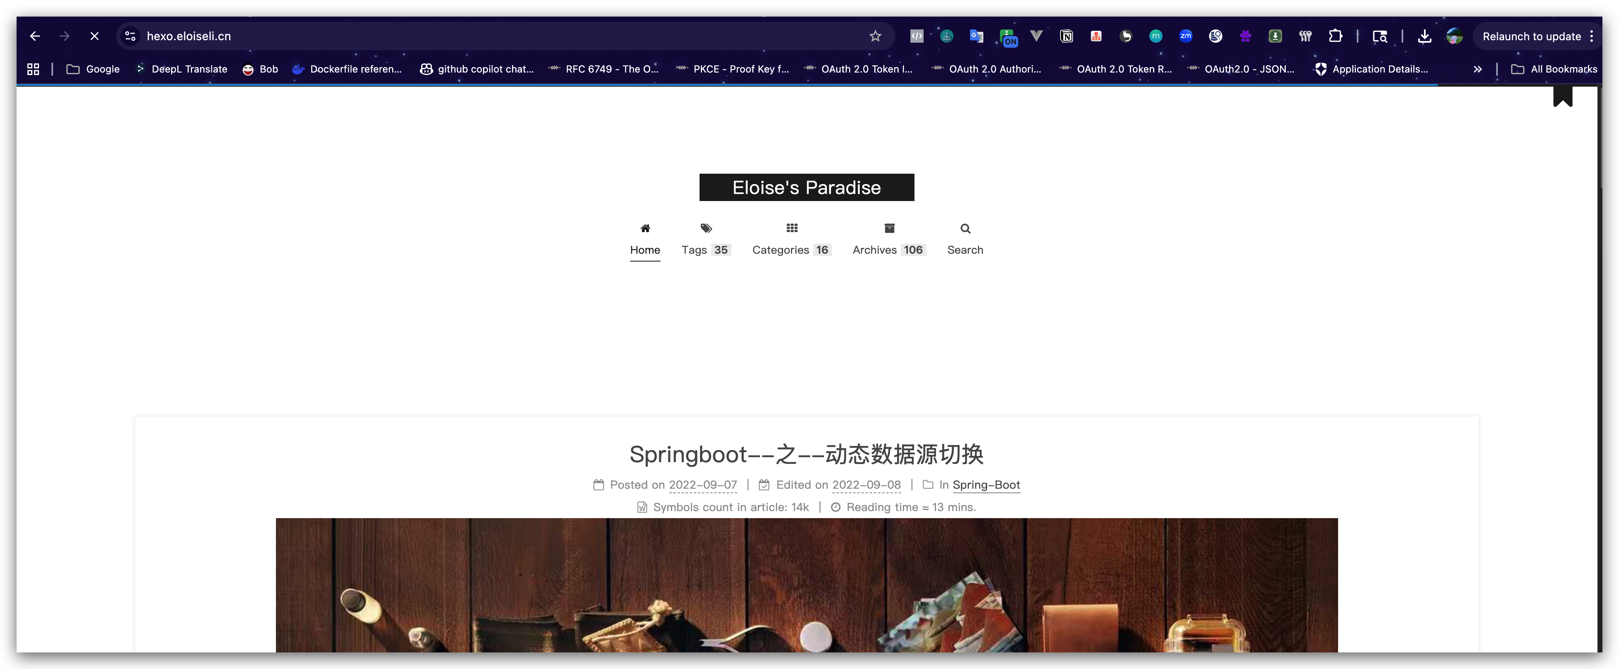This screenshot has width=1619, height=669.
Task: Open the Google Translate extension
Action: point(976,36)
